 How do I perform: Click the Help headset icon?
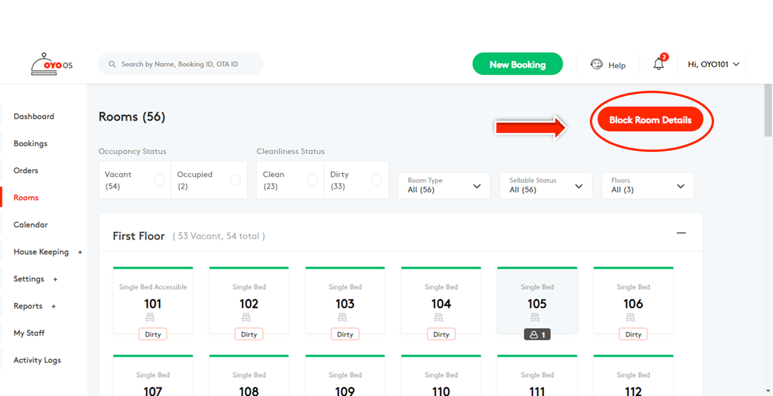click(x=597, y=64)
